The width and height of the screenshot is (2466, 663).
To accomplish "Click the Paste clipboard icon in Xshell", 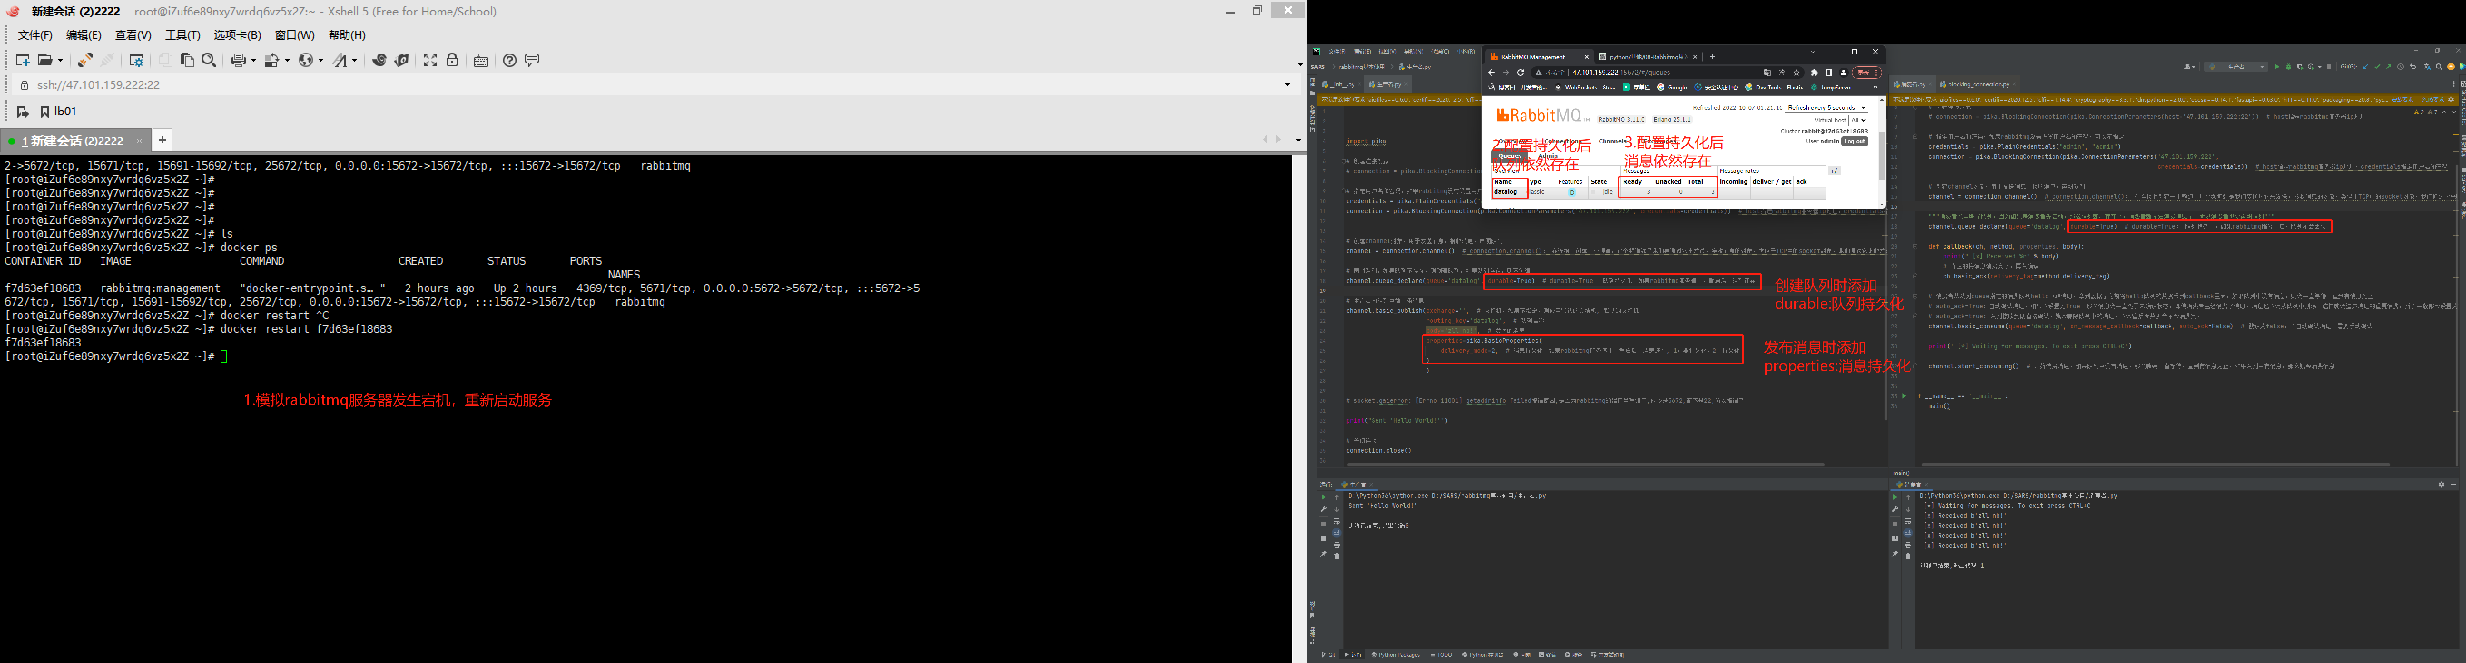I will tap(187, 60).
